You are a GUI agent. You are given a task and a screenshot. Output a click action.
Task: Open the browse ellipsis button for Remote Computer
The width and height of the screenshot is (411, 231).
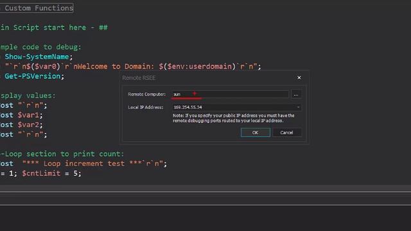(296, 94)
